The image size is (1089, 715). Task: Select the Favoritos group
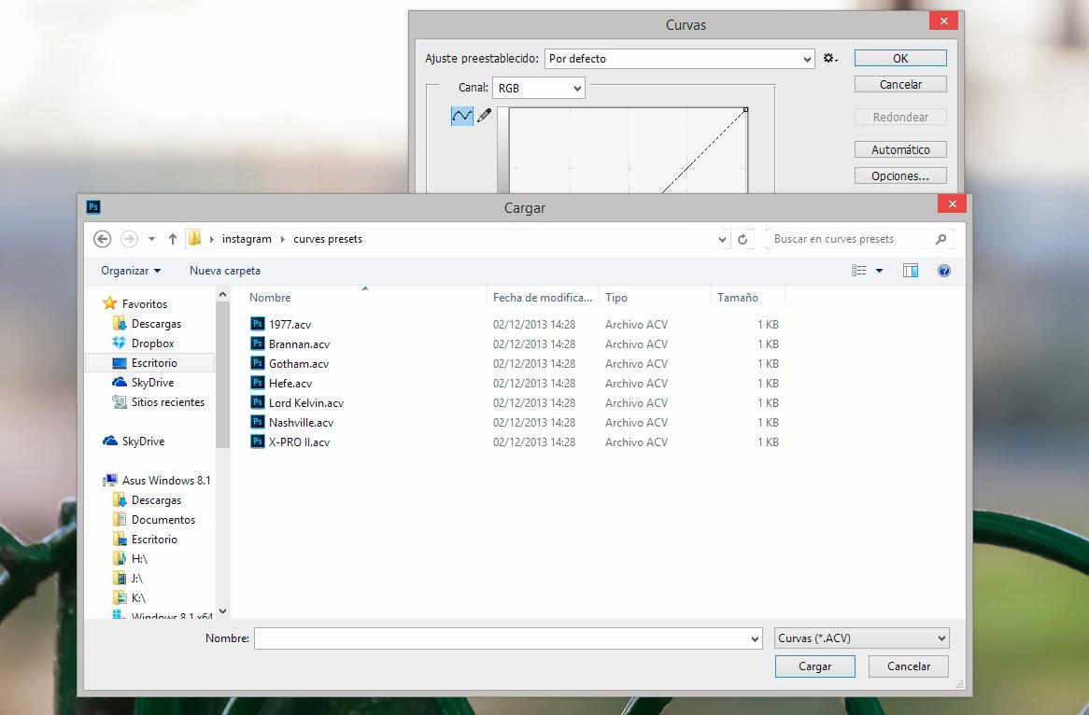[134, 303]
